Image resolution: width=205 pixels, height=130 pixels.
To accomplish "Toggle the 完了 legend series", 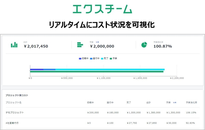I will pyautogui.click(x=105, y=59).
